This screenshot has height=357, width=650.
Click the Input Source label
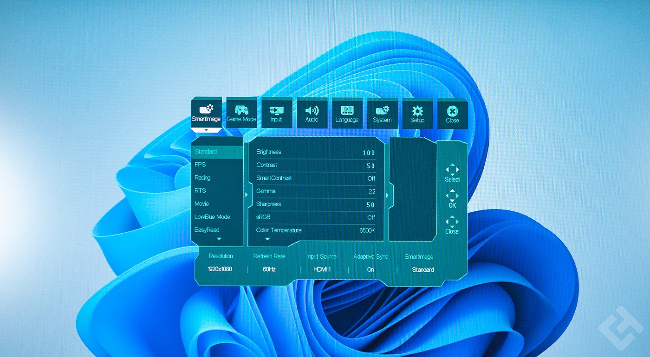click(x=322, y=256)
